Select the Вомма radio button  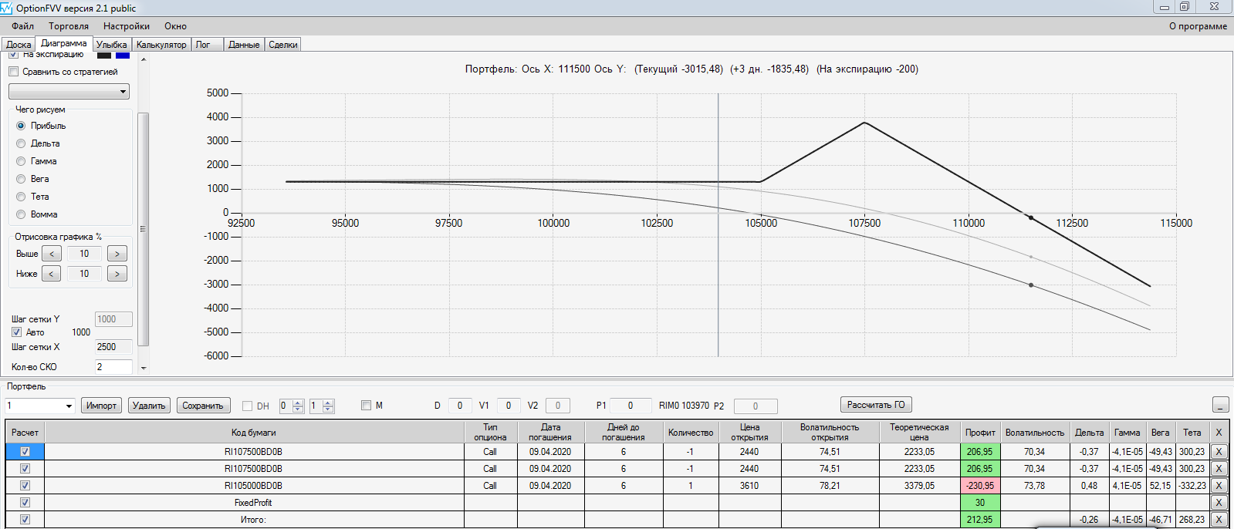21,214
